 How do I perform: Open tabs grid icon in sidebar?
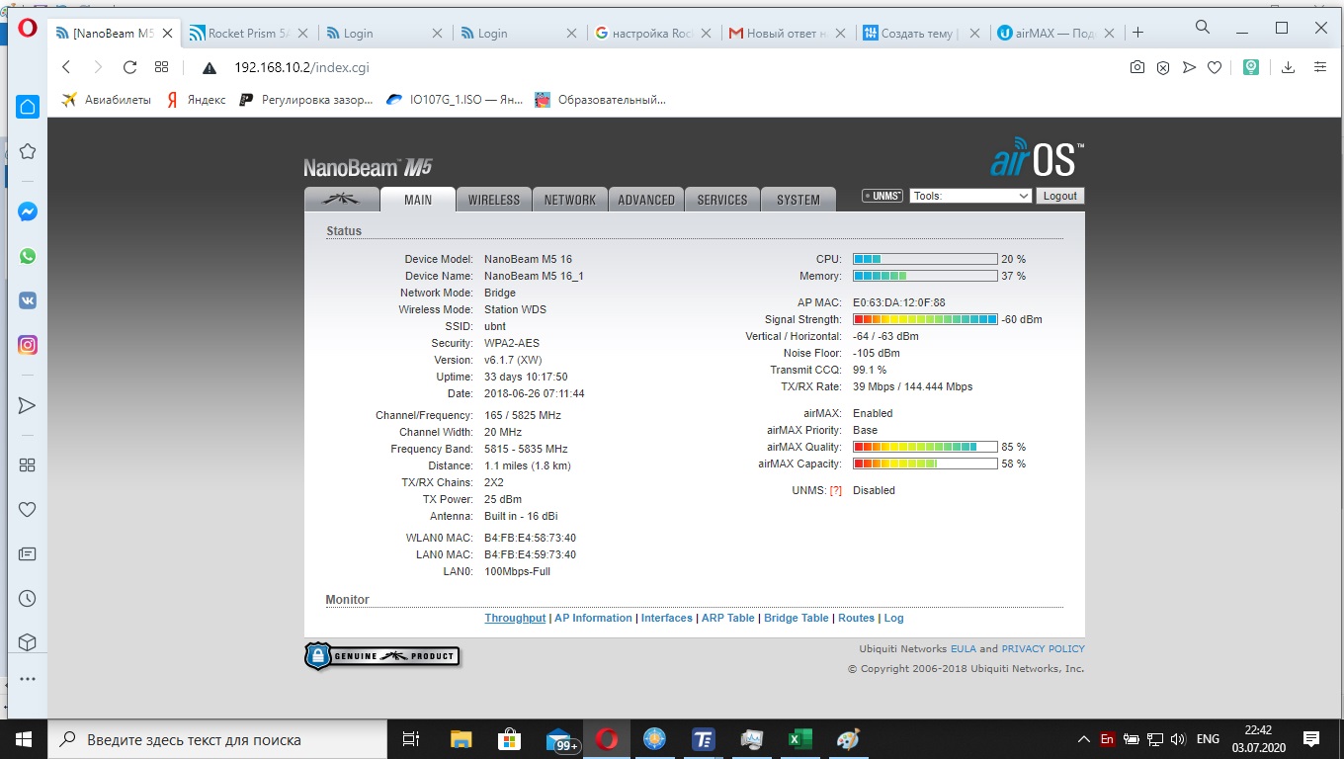28,465
